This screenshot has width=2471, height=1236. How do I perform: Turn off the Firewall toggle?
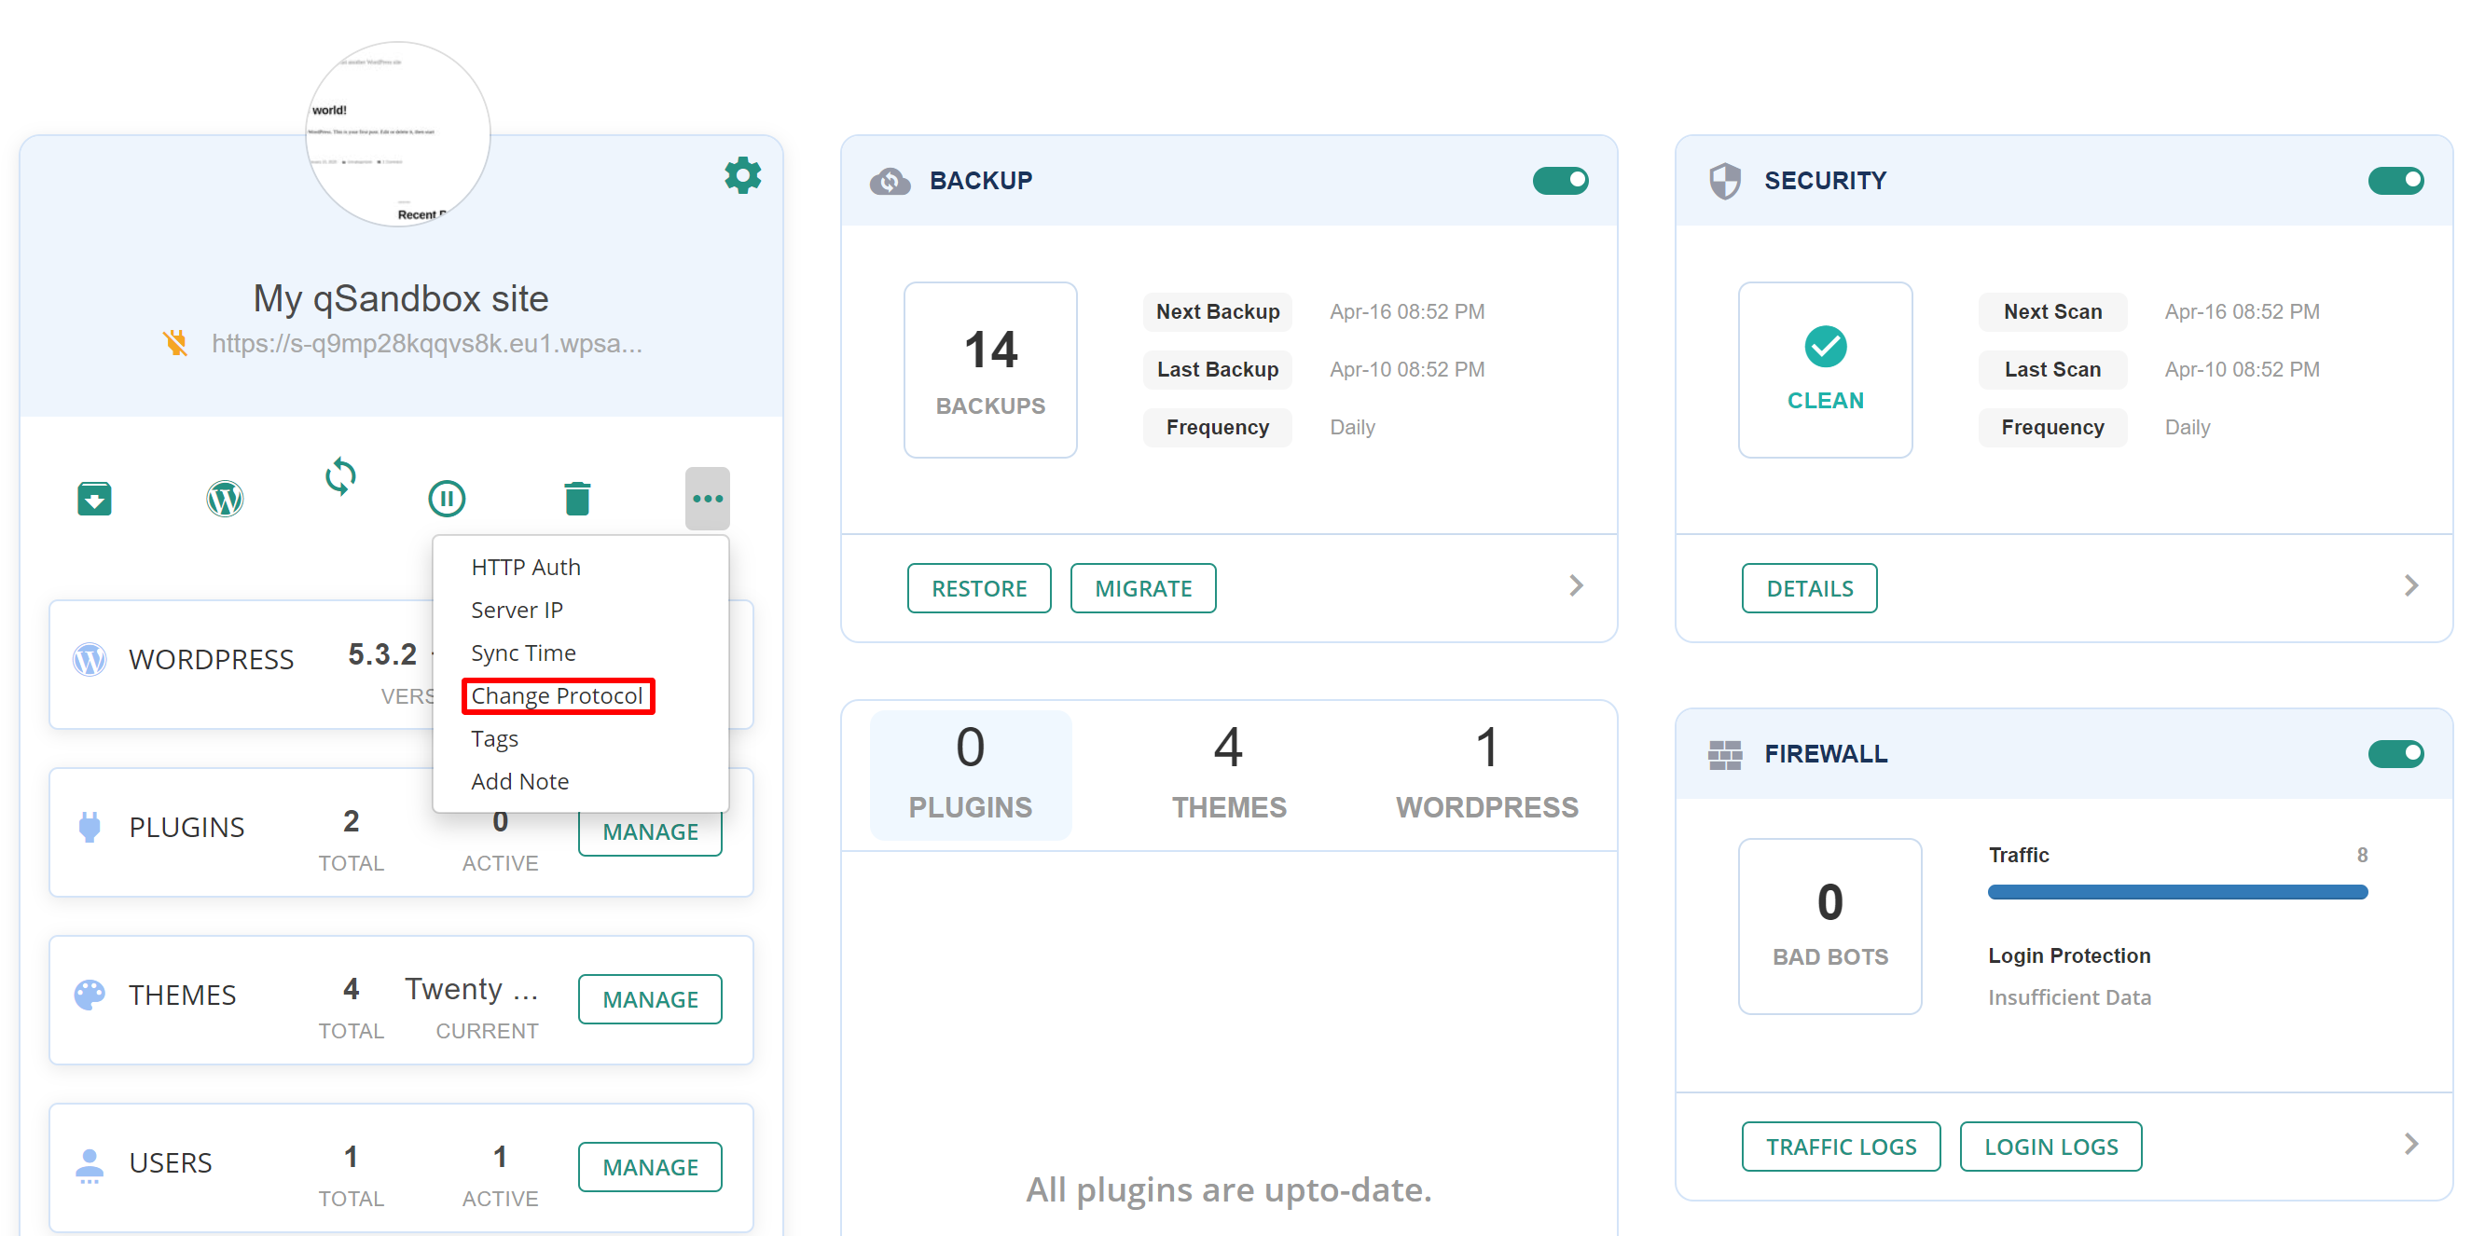pyautogui.click(x=2395, y=754)
